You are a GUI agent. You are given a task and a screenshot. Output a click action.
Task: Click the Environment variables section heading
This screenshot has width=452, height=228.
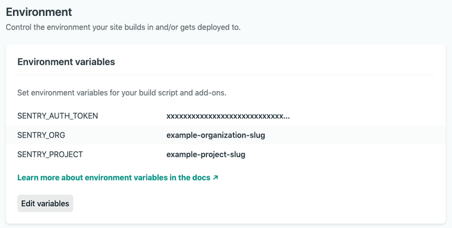[x=66, y=62]
